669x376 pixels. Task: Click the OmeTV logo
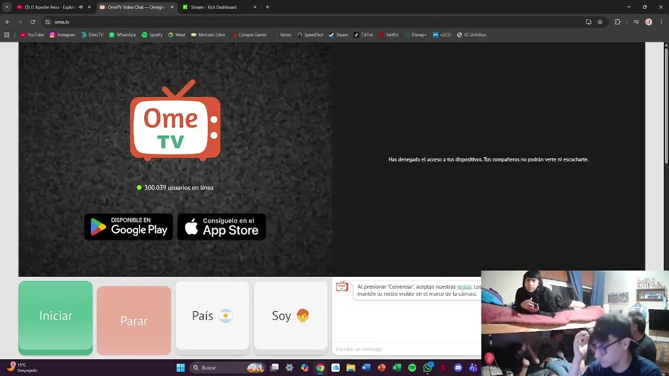pos(175,121)
